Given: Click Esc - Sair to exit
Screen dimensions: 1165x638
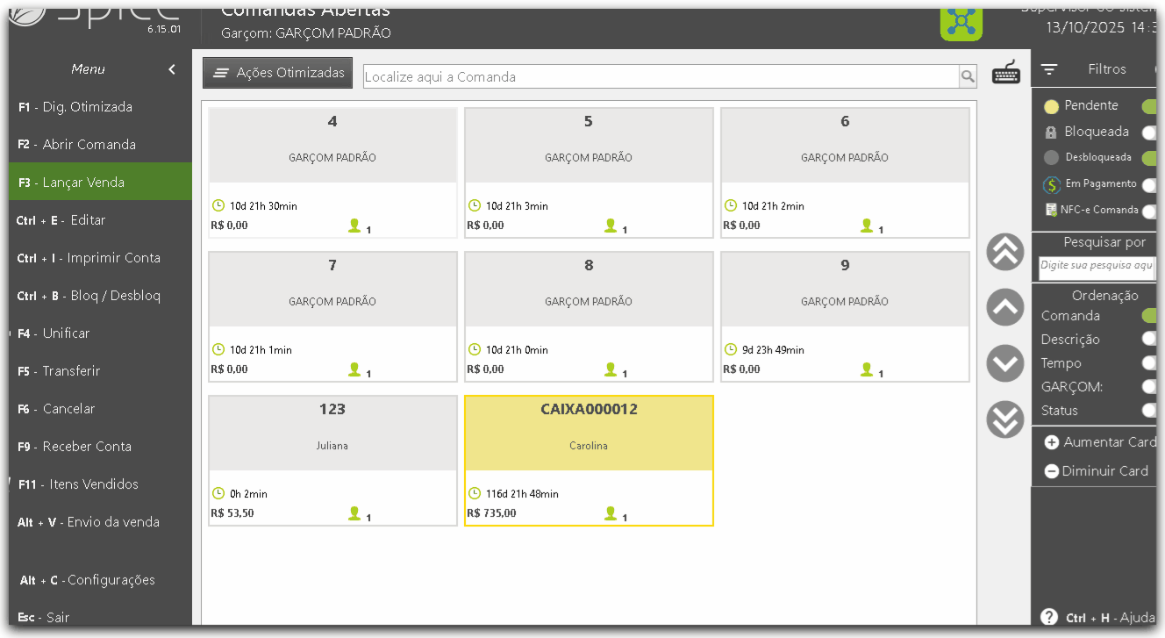Looking at the screenshot, I should pyautogui.click(x=100, y=618).
